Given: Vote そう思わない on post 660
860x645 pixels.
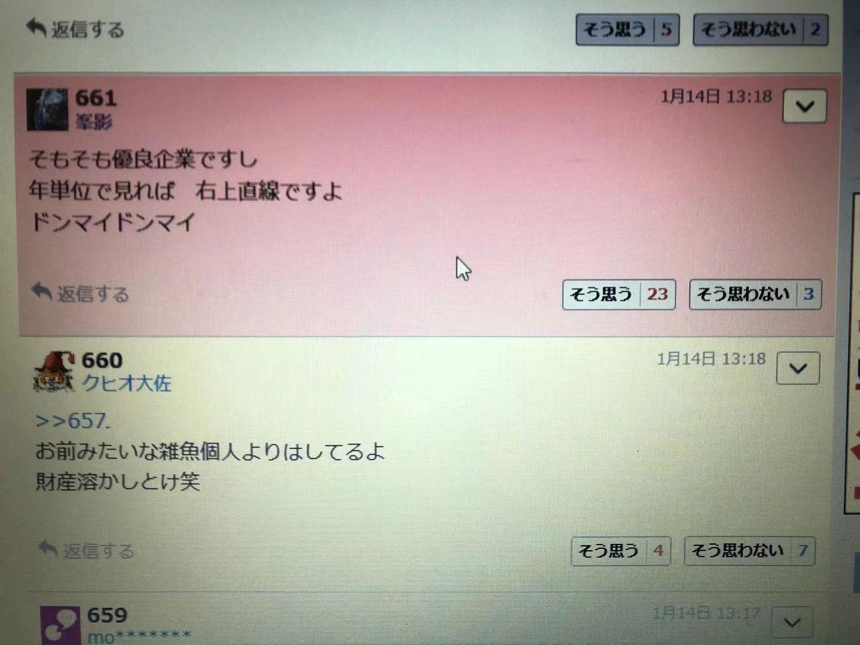Looking at the screenshot, I should pos(750,551).
